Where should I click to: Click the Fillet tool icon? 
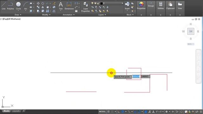pos(48,7)
